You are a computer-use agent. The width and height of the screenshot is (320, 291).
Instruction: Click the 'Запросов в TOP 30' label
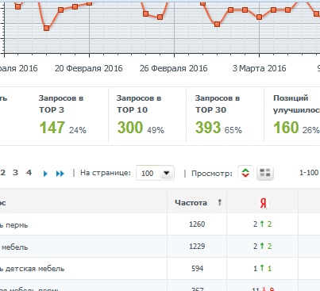click(x=218, y=104)
